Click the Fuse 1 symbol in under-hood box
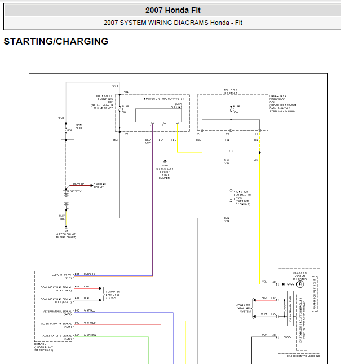Image resolution: width=341 pixels, height=364 pixels. pos(120,109)
